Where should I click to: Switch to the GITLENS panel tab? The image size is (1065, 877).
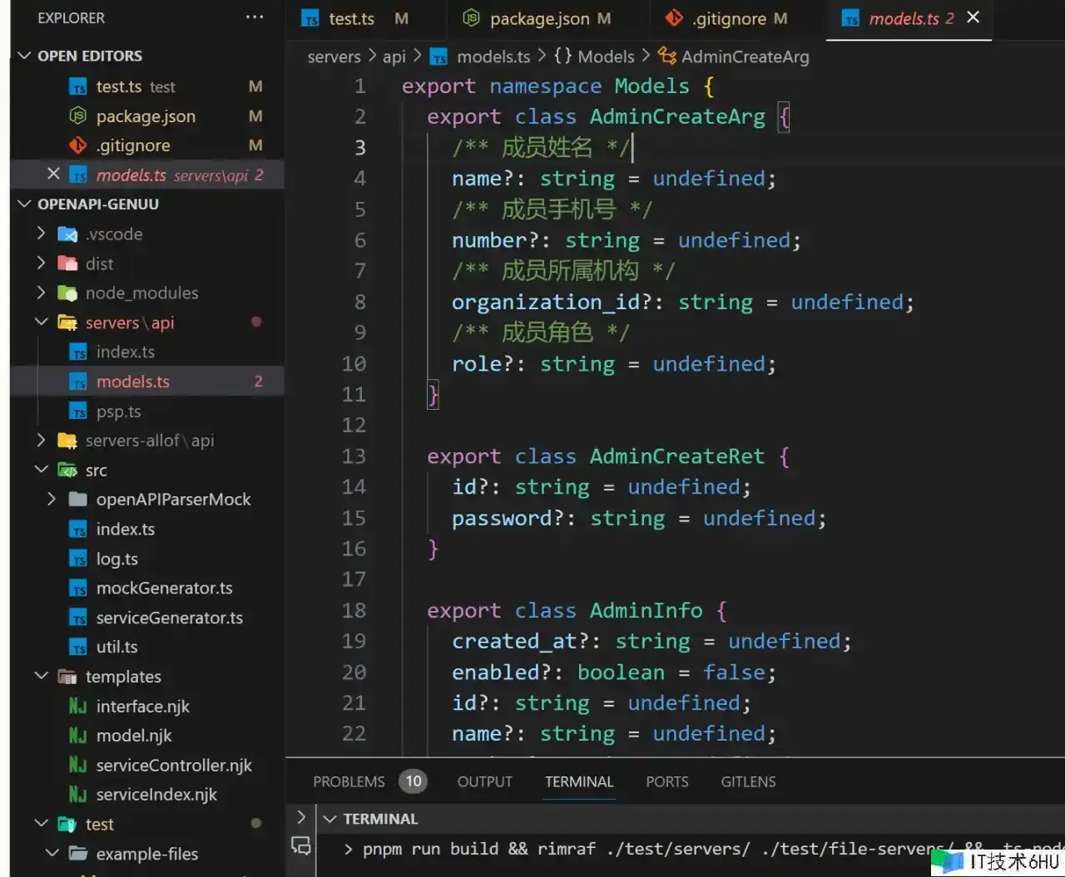point(748,781)
